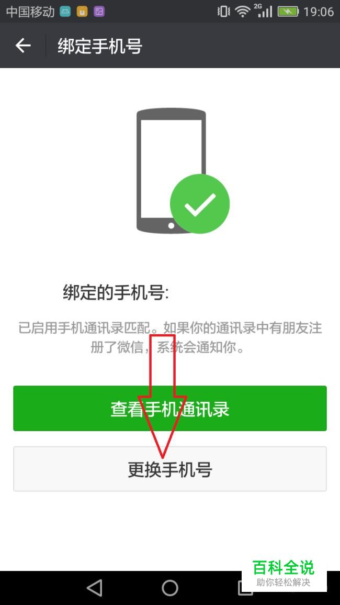
Task: Tap the teal notification icon in status bar
Action: point(65,12)
